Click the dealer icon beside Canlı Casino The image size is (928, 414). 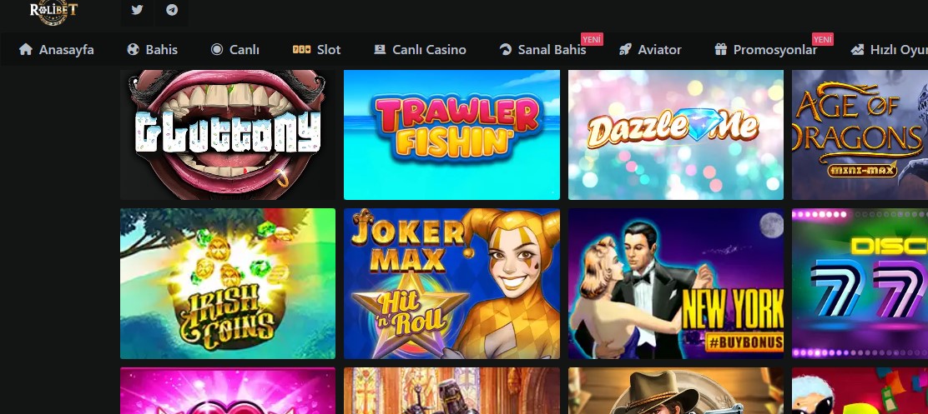tap(380, 50)
